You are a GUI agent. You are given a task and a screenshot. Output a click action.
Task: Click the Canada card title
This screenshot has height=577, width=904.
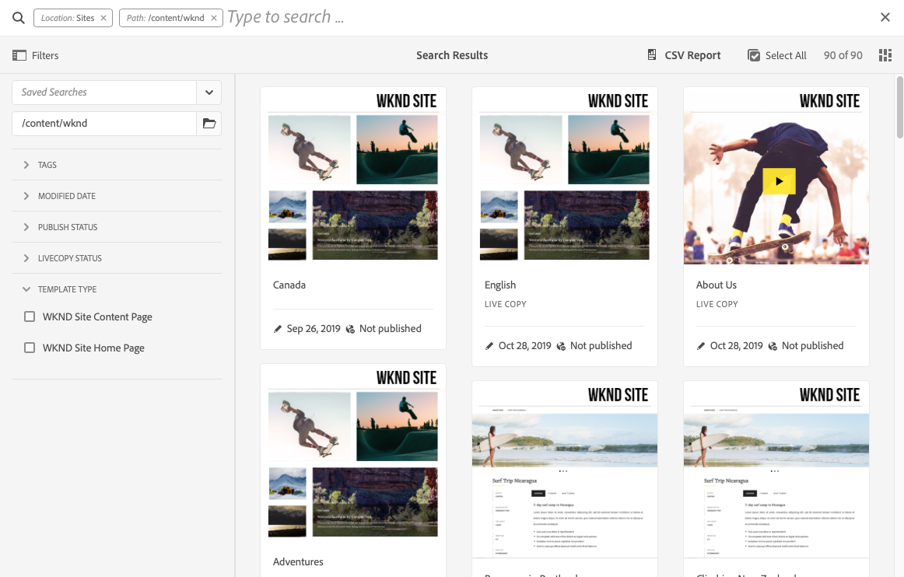pyautogui.click(x=289, y=285)
